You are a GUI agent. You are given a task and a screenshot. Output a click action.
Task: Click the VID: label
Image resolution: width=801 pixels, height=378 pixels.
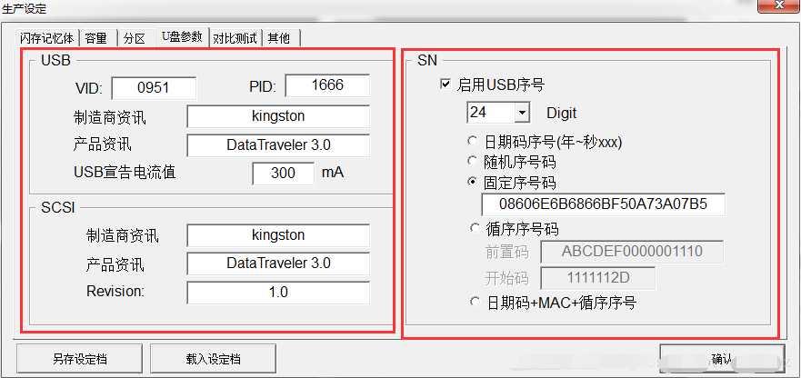tap(89, 89)
